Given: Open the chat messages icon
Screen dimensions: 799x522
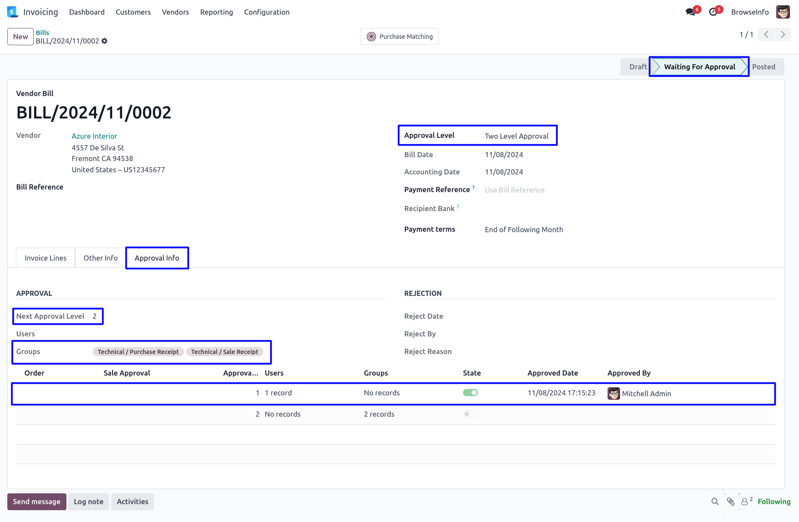Looking at the screenshot, I should pyautogui.click(x=690, y=12).
